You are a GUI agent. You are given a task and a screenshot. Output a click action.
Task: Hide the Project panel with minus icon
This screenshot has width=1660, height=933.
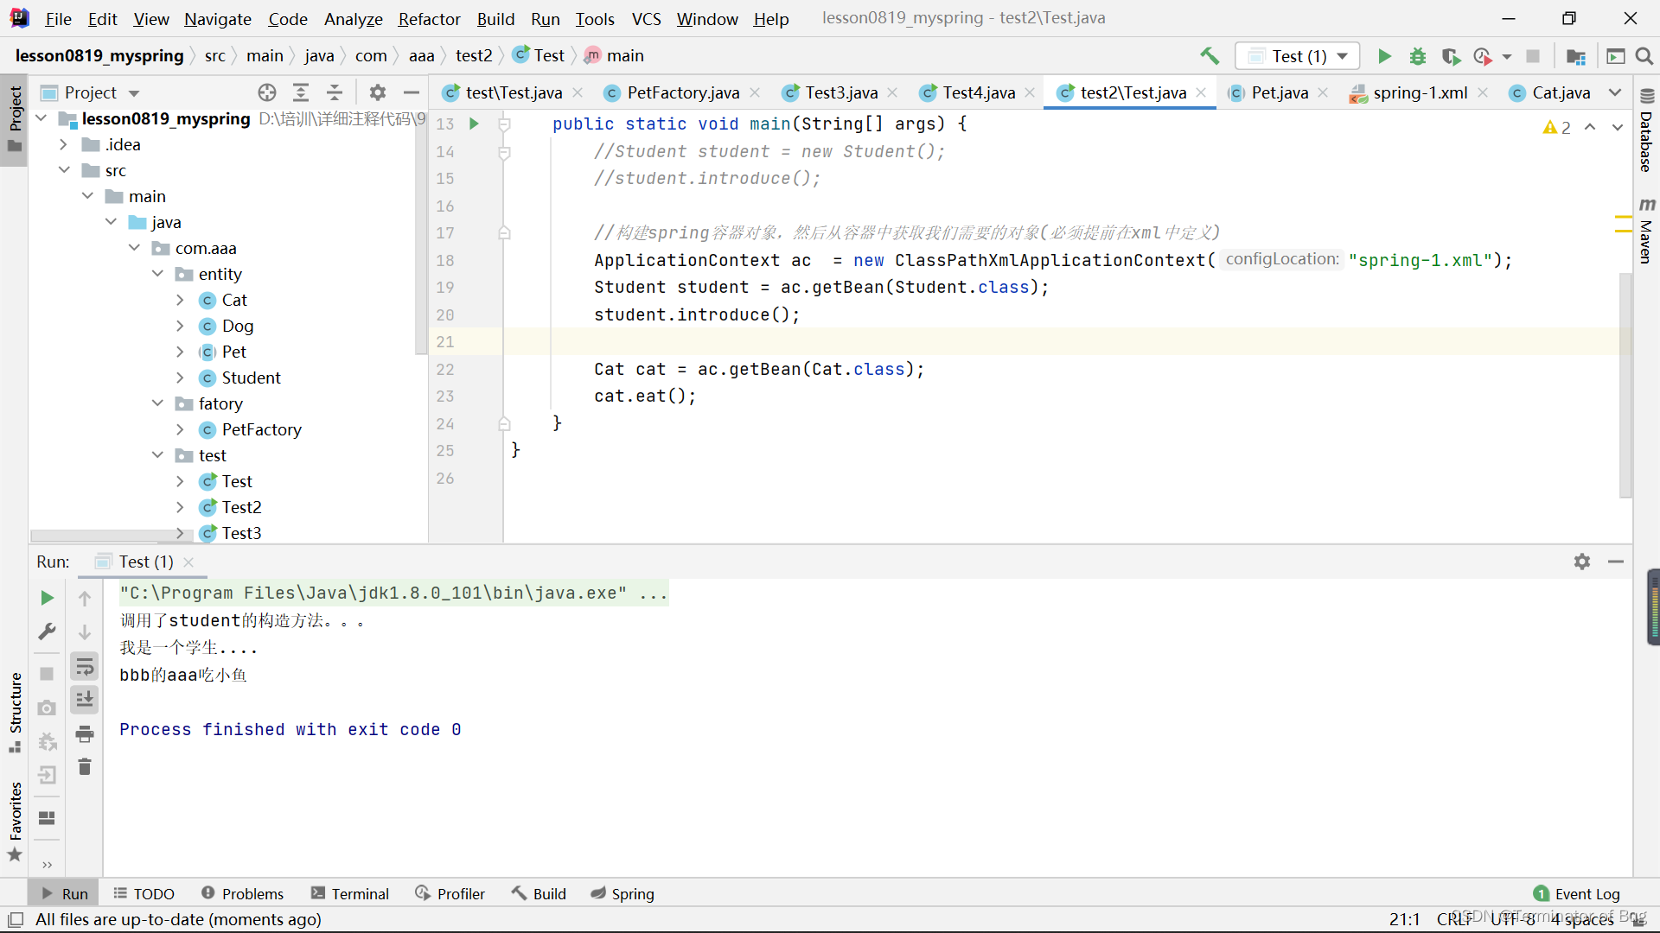(412, 92)
